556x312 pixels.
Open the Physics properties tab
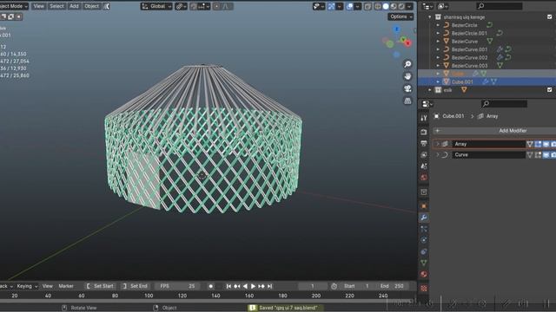(424, 240)
